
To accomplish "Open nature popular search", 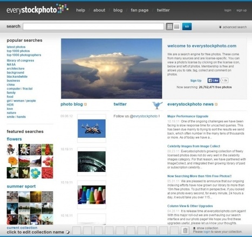I will [11, 113].
